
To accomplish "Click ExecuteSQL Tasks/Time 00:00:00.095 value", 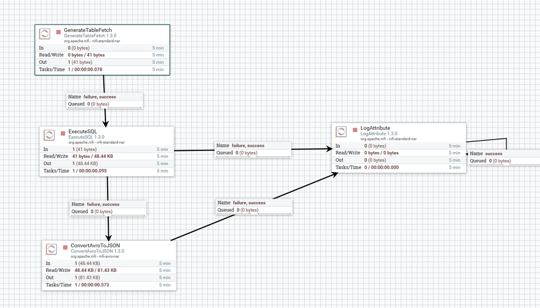I will point(93,171).
